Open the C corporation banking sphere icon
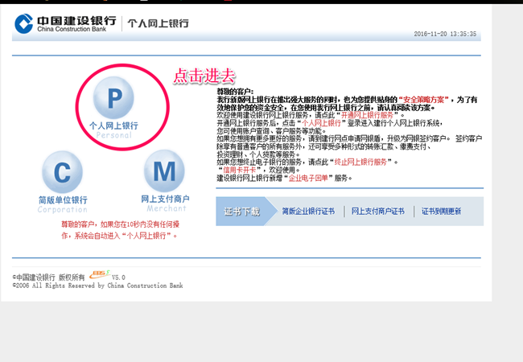Image resolution: width=523 pixels, height=362 pixels. 63,172
